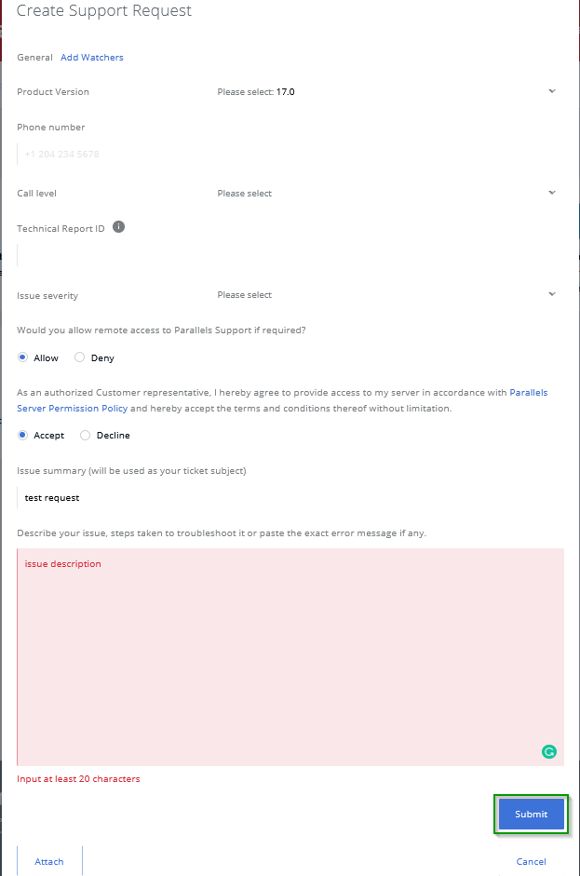Switch to the Add Watchers tab
Viewport: 580px width, 876px height.
tap(92, 58)
